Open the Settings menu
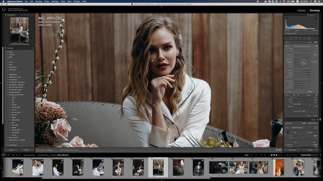 (55, 2)
